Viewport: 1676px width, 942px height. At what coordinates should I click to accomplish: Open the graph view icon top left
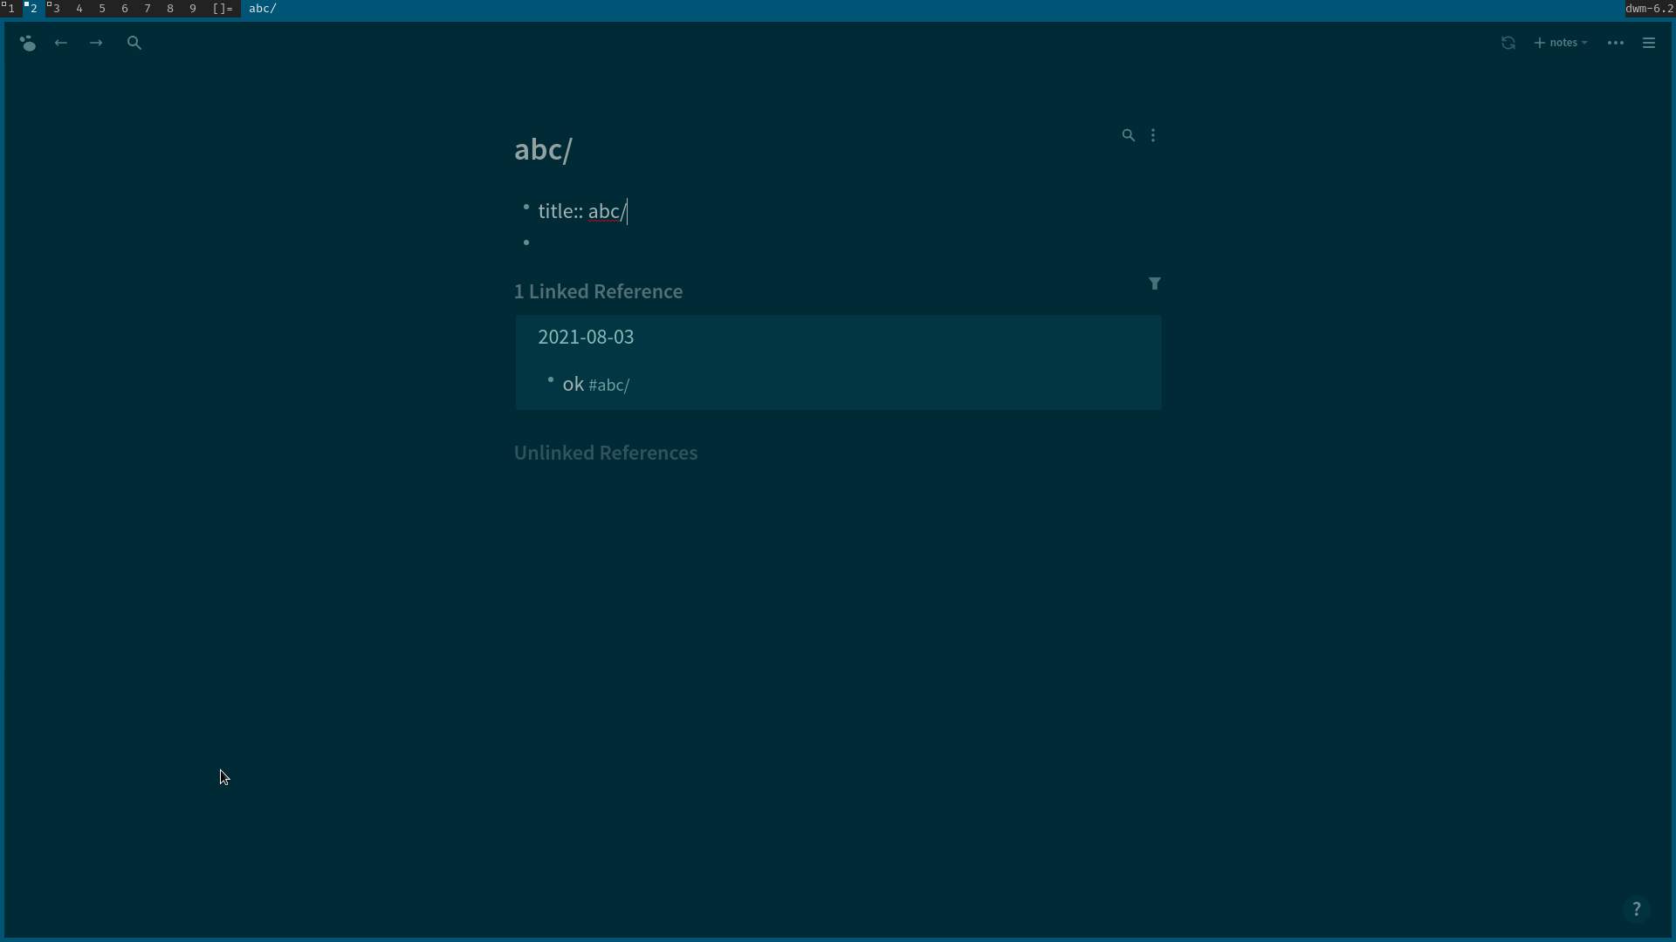coord(28,42)
